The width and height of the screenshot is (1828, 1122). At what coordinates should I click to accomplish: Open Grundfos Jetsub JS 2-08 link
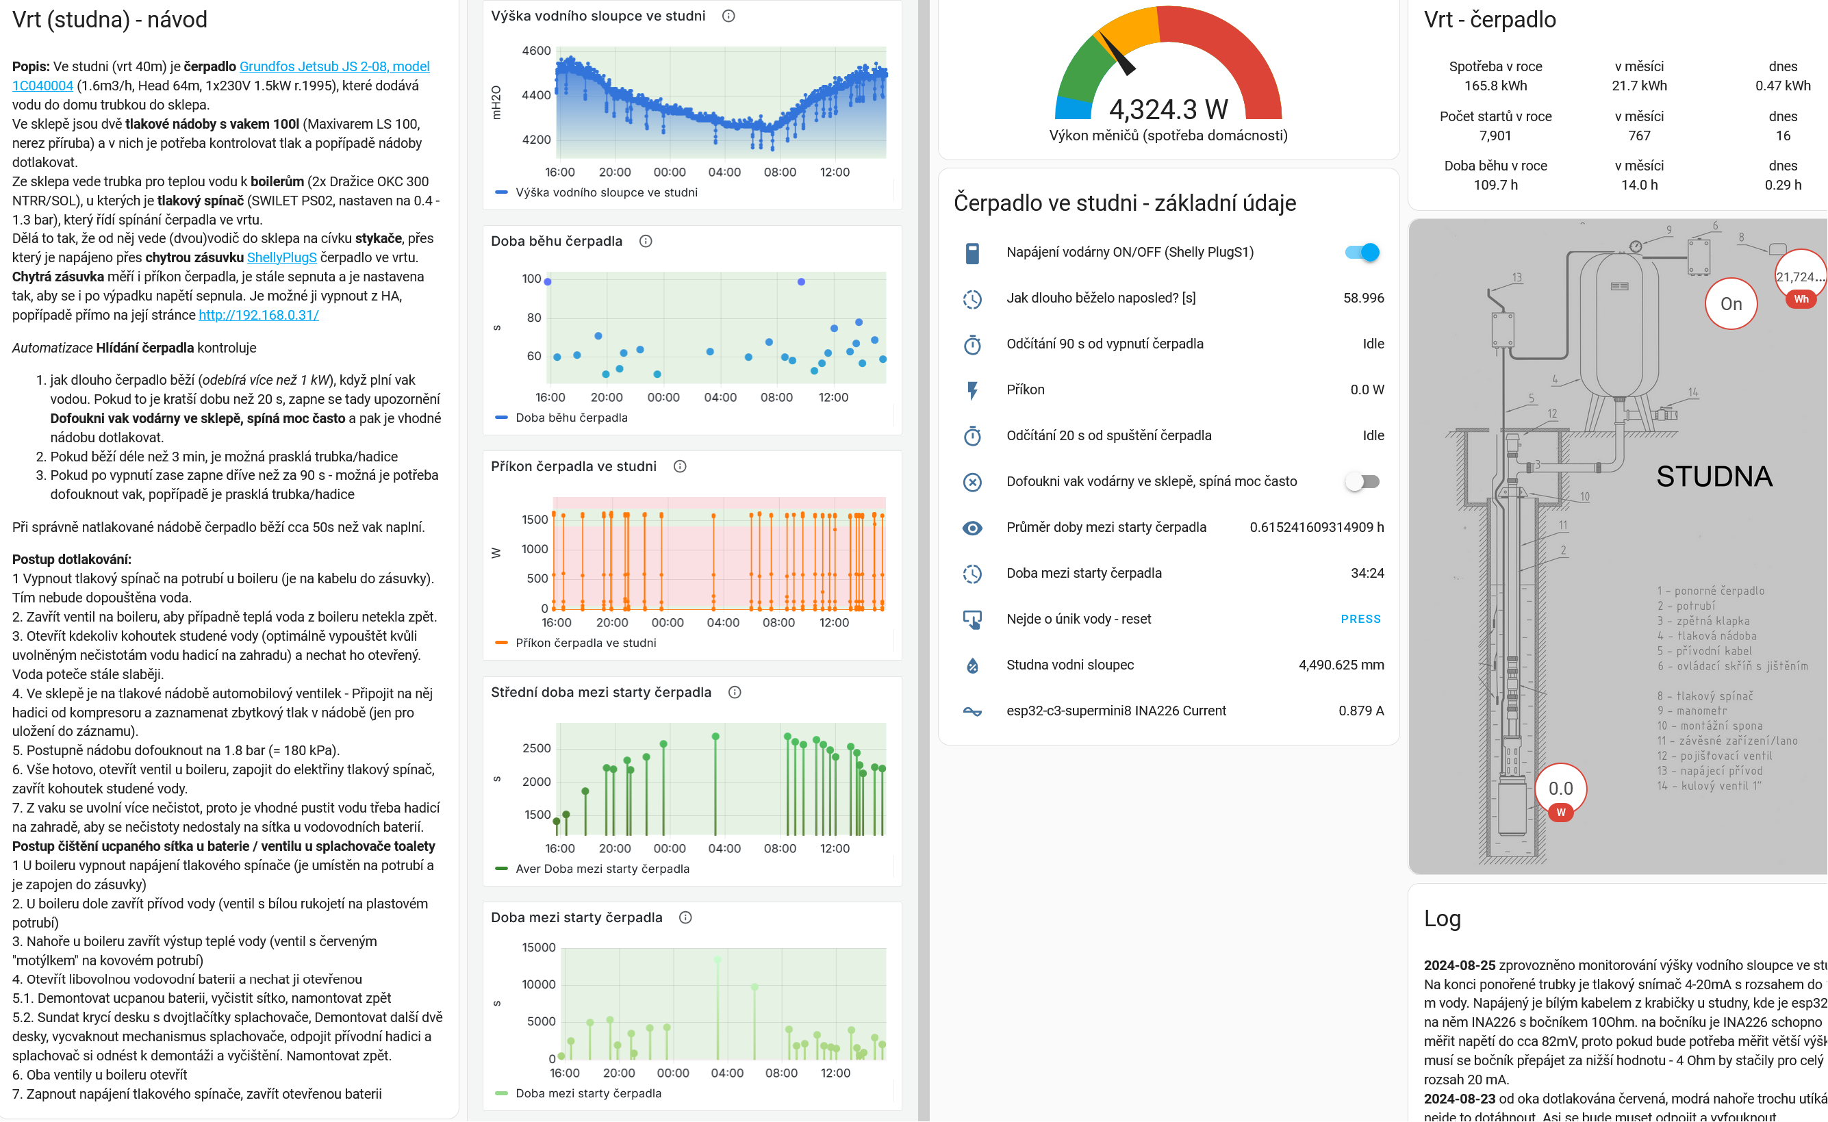point(334,67)
